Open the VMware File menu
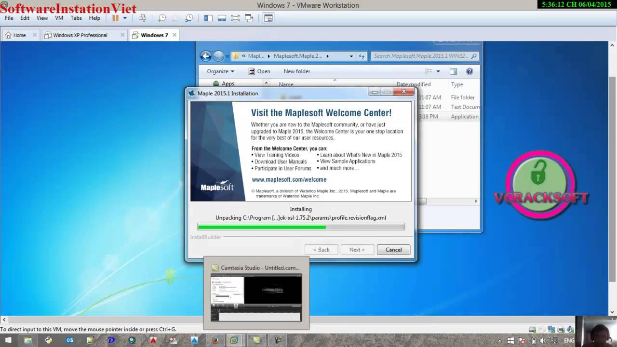Viewport: 617px width, 347px height. [9, 18]
